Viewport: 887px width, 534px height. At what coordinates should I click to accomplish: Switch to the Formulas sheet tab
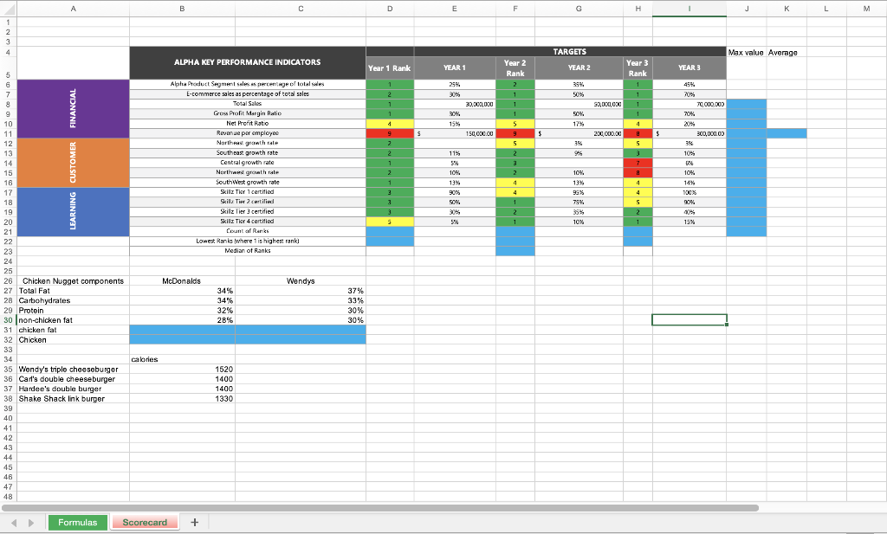tap(77, 522)
